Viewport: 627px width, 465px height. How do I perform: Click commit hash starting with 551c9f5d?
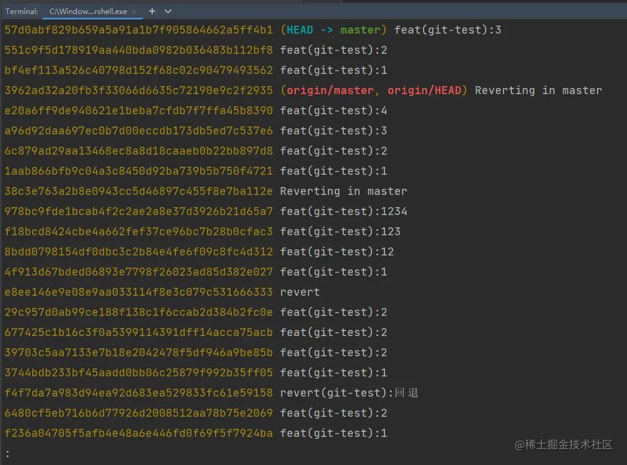(139, 50)
